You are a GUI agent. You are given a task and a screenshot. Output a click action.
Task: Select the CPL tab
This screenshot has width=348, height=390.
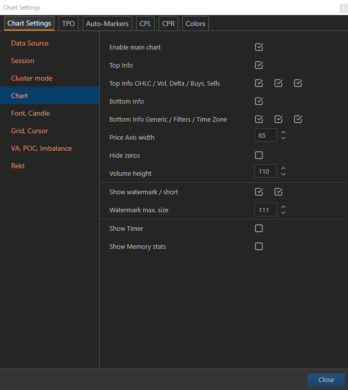(145, 24)
